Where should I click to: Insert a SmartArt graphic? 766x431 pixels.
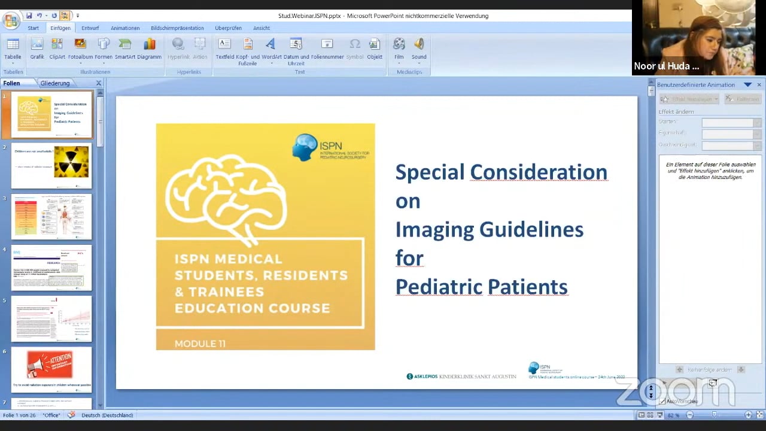pyautogui.click(x=125, y=49)
